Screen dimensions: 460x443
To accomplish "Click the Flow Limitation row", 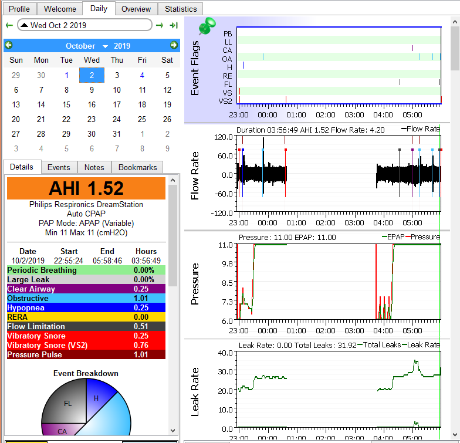I will (x=86, y=326).
